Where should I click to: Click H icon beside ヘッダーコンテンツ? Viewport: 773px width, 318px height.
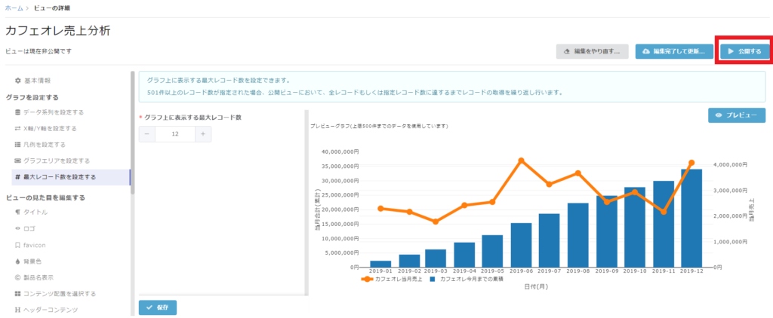18,310
